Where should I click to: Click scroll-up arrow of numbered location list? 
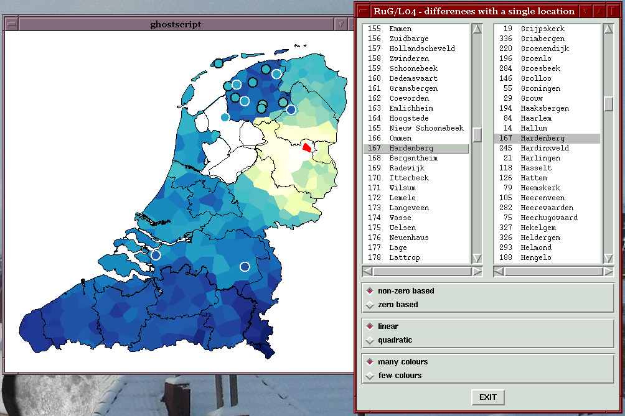[x=477, y=29]
